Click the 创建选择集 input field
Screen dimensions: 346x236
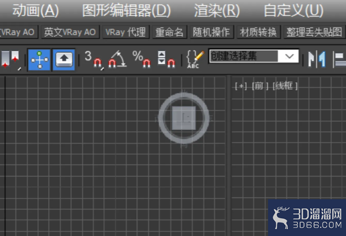[x=244, y=56]
